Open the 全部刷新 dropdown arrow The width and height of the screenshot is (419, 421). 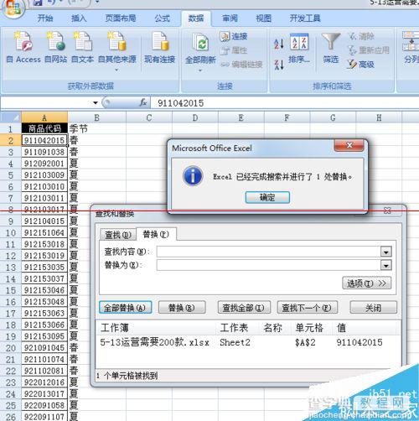coord(200,70)
